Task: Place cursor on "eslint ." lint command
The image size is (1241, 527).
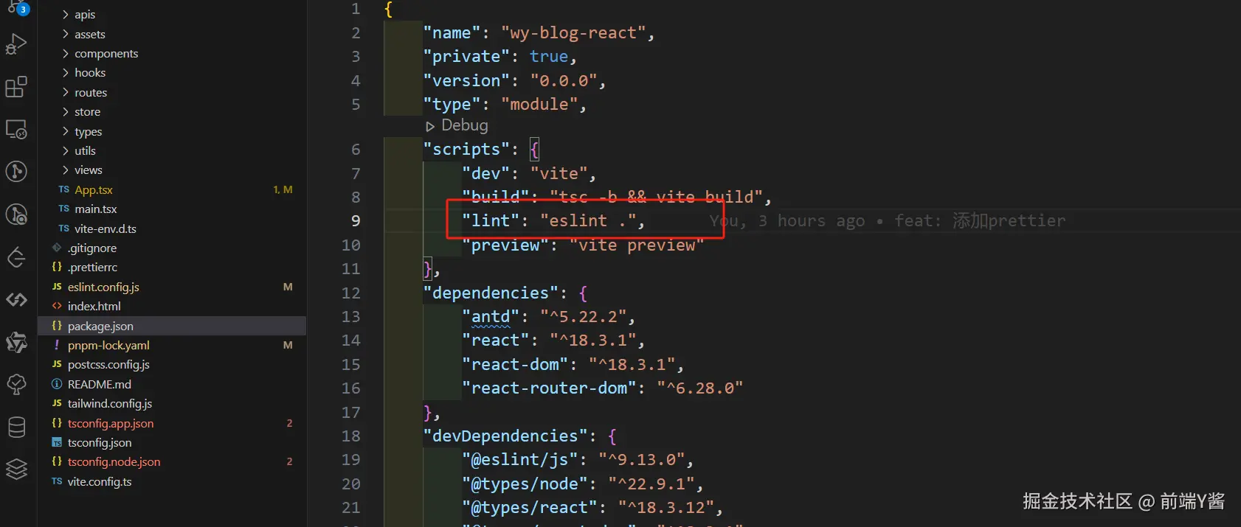Action: 588,220
